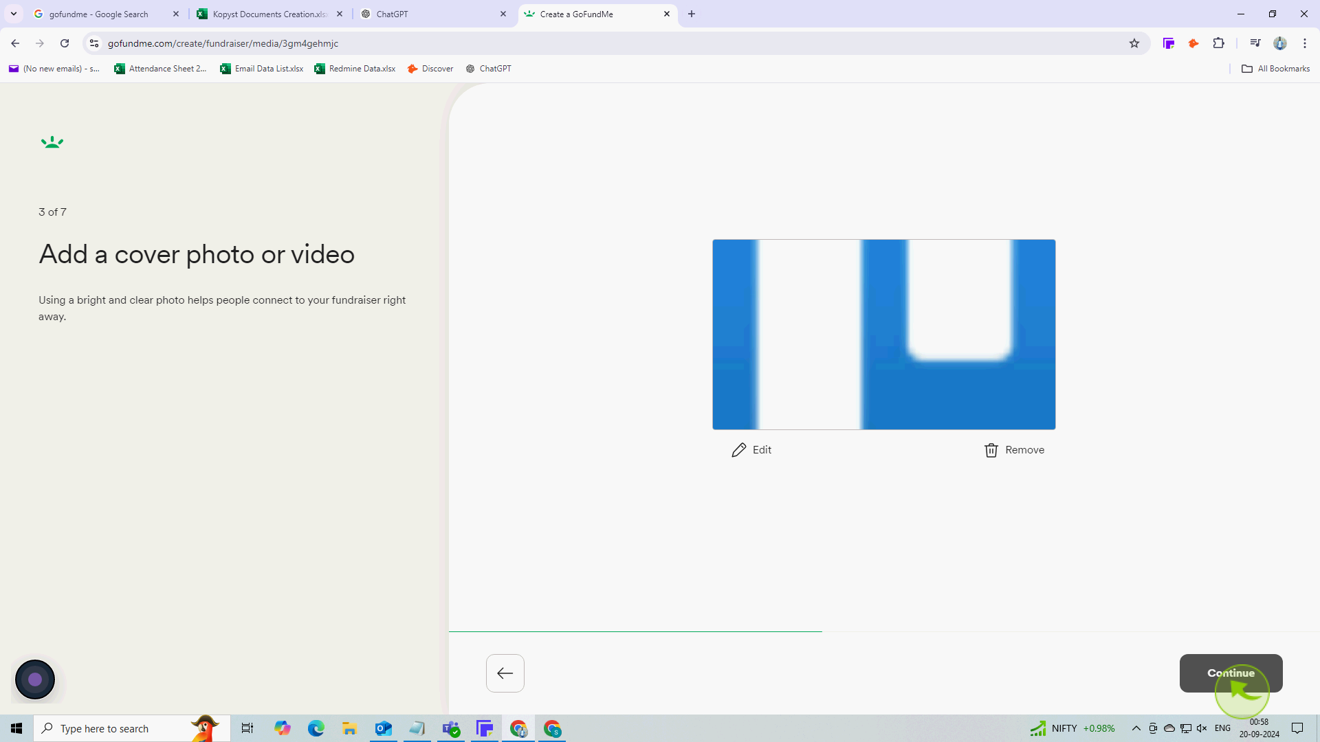Open the media control icon
Image resolution: width=1320 pixels, height=742 pixels.
click(1255, 43)
